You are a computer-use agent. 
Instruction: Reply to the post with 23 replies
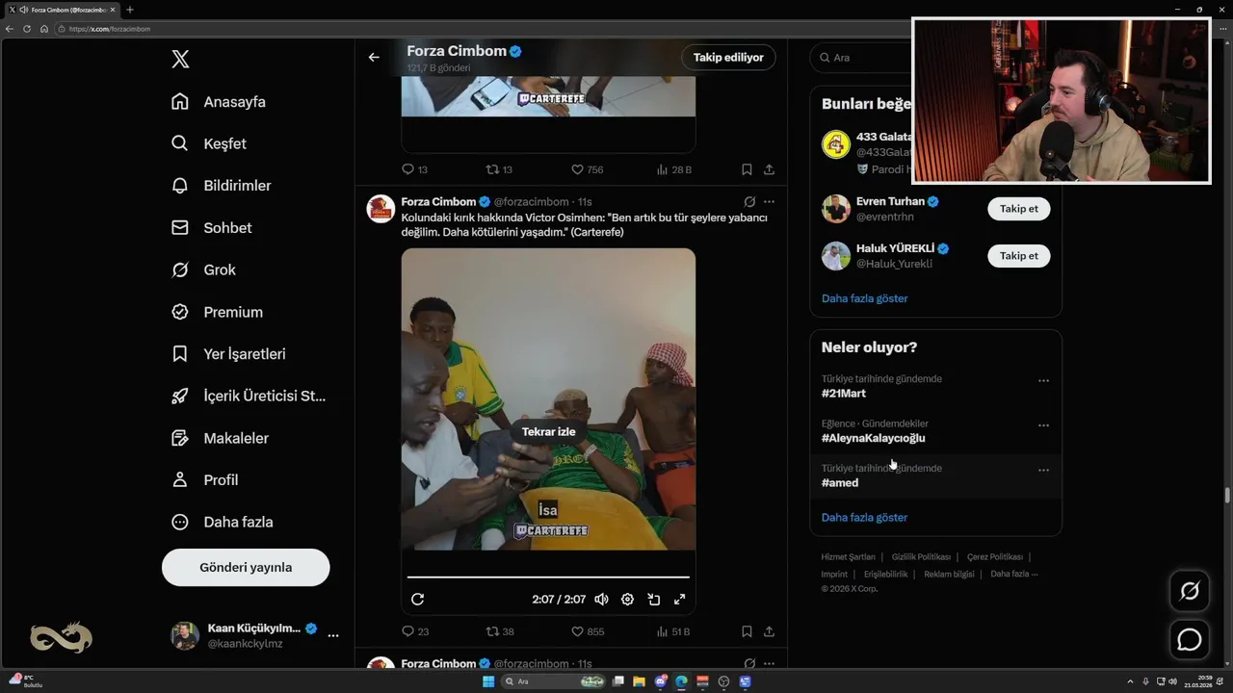pyautogui.click(x=415, y=631)
